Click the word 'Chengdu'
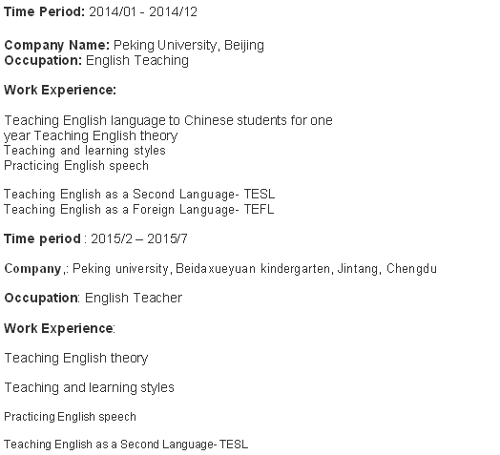 click(411, 269)
